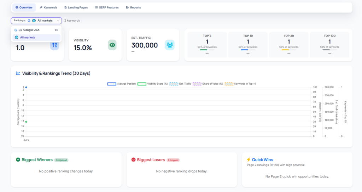The width and height of the screenshot is (362, 192).
Task: Select All markets option in list
Action: tap(36, 37)
